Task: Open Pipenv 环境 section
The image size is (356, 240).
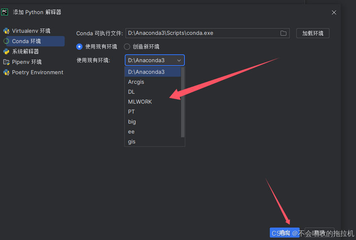Action: (27, 62)
